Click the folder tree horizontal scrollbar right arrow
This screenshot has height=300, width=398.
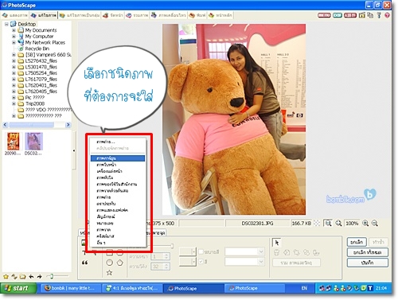coord(68,125)
